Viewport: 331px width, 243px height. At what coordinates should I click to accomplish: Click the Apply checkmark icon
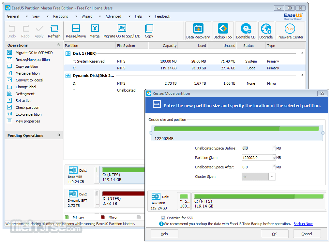point(39,29)
